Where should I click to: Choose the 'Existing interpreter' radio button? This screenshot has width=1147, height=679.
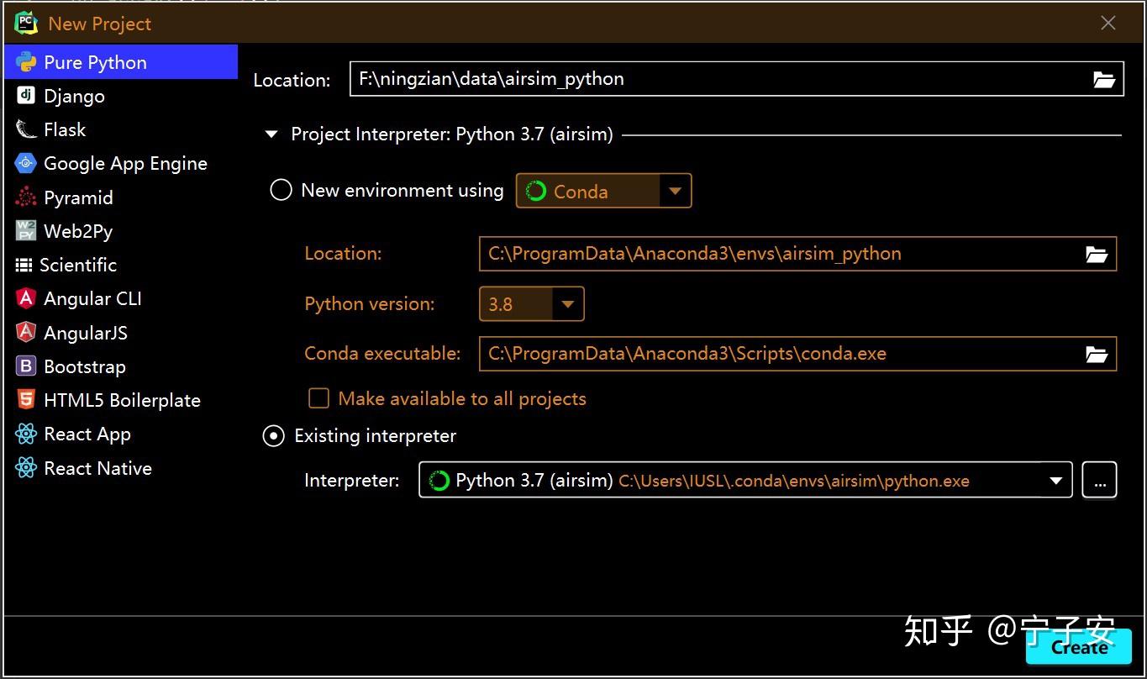click(273, 435)
